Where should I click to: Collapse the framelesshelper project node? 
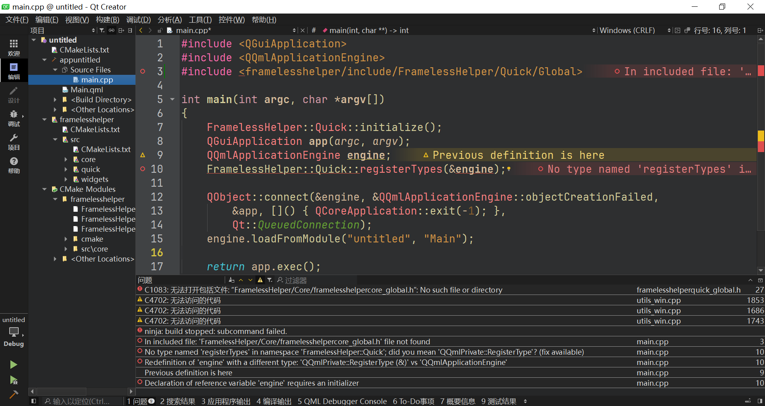44,119
